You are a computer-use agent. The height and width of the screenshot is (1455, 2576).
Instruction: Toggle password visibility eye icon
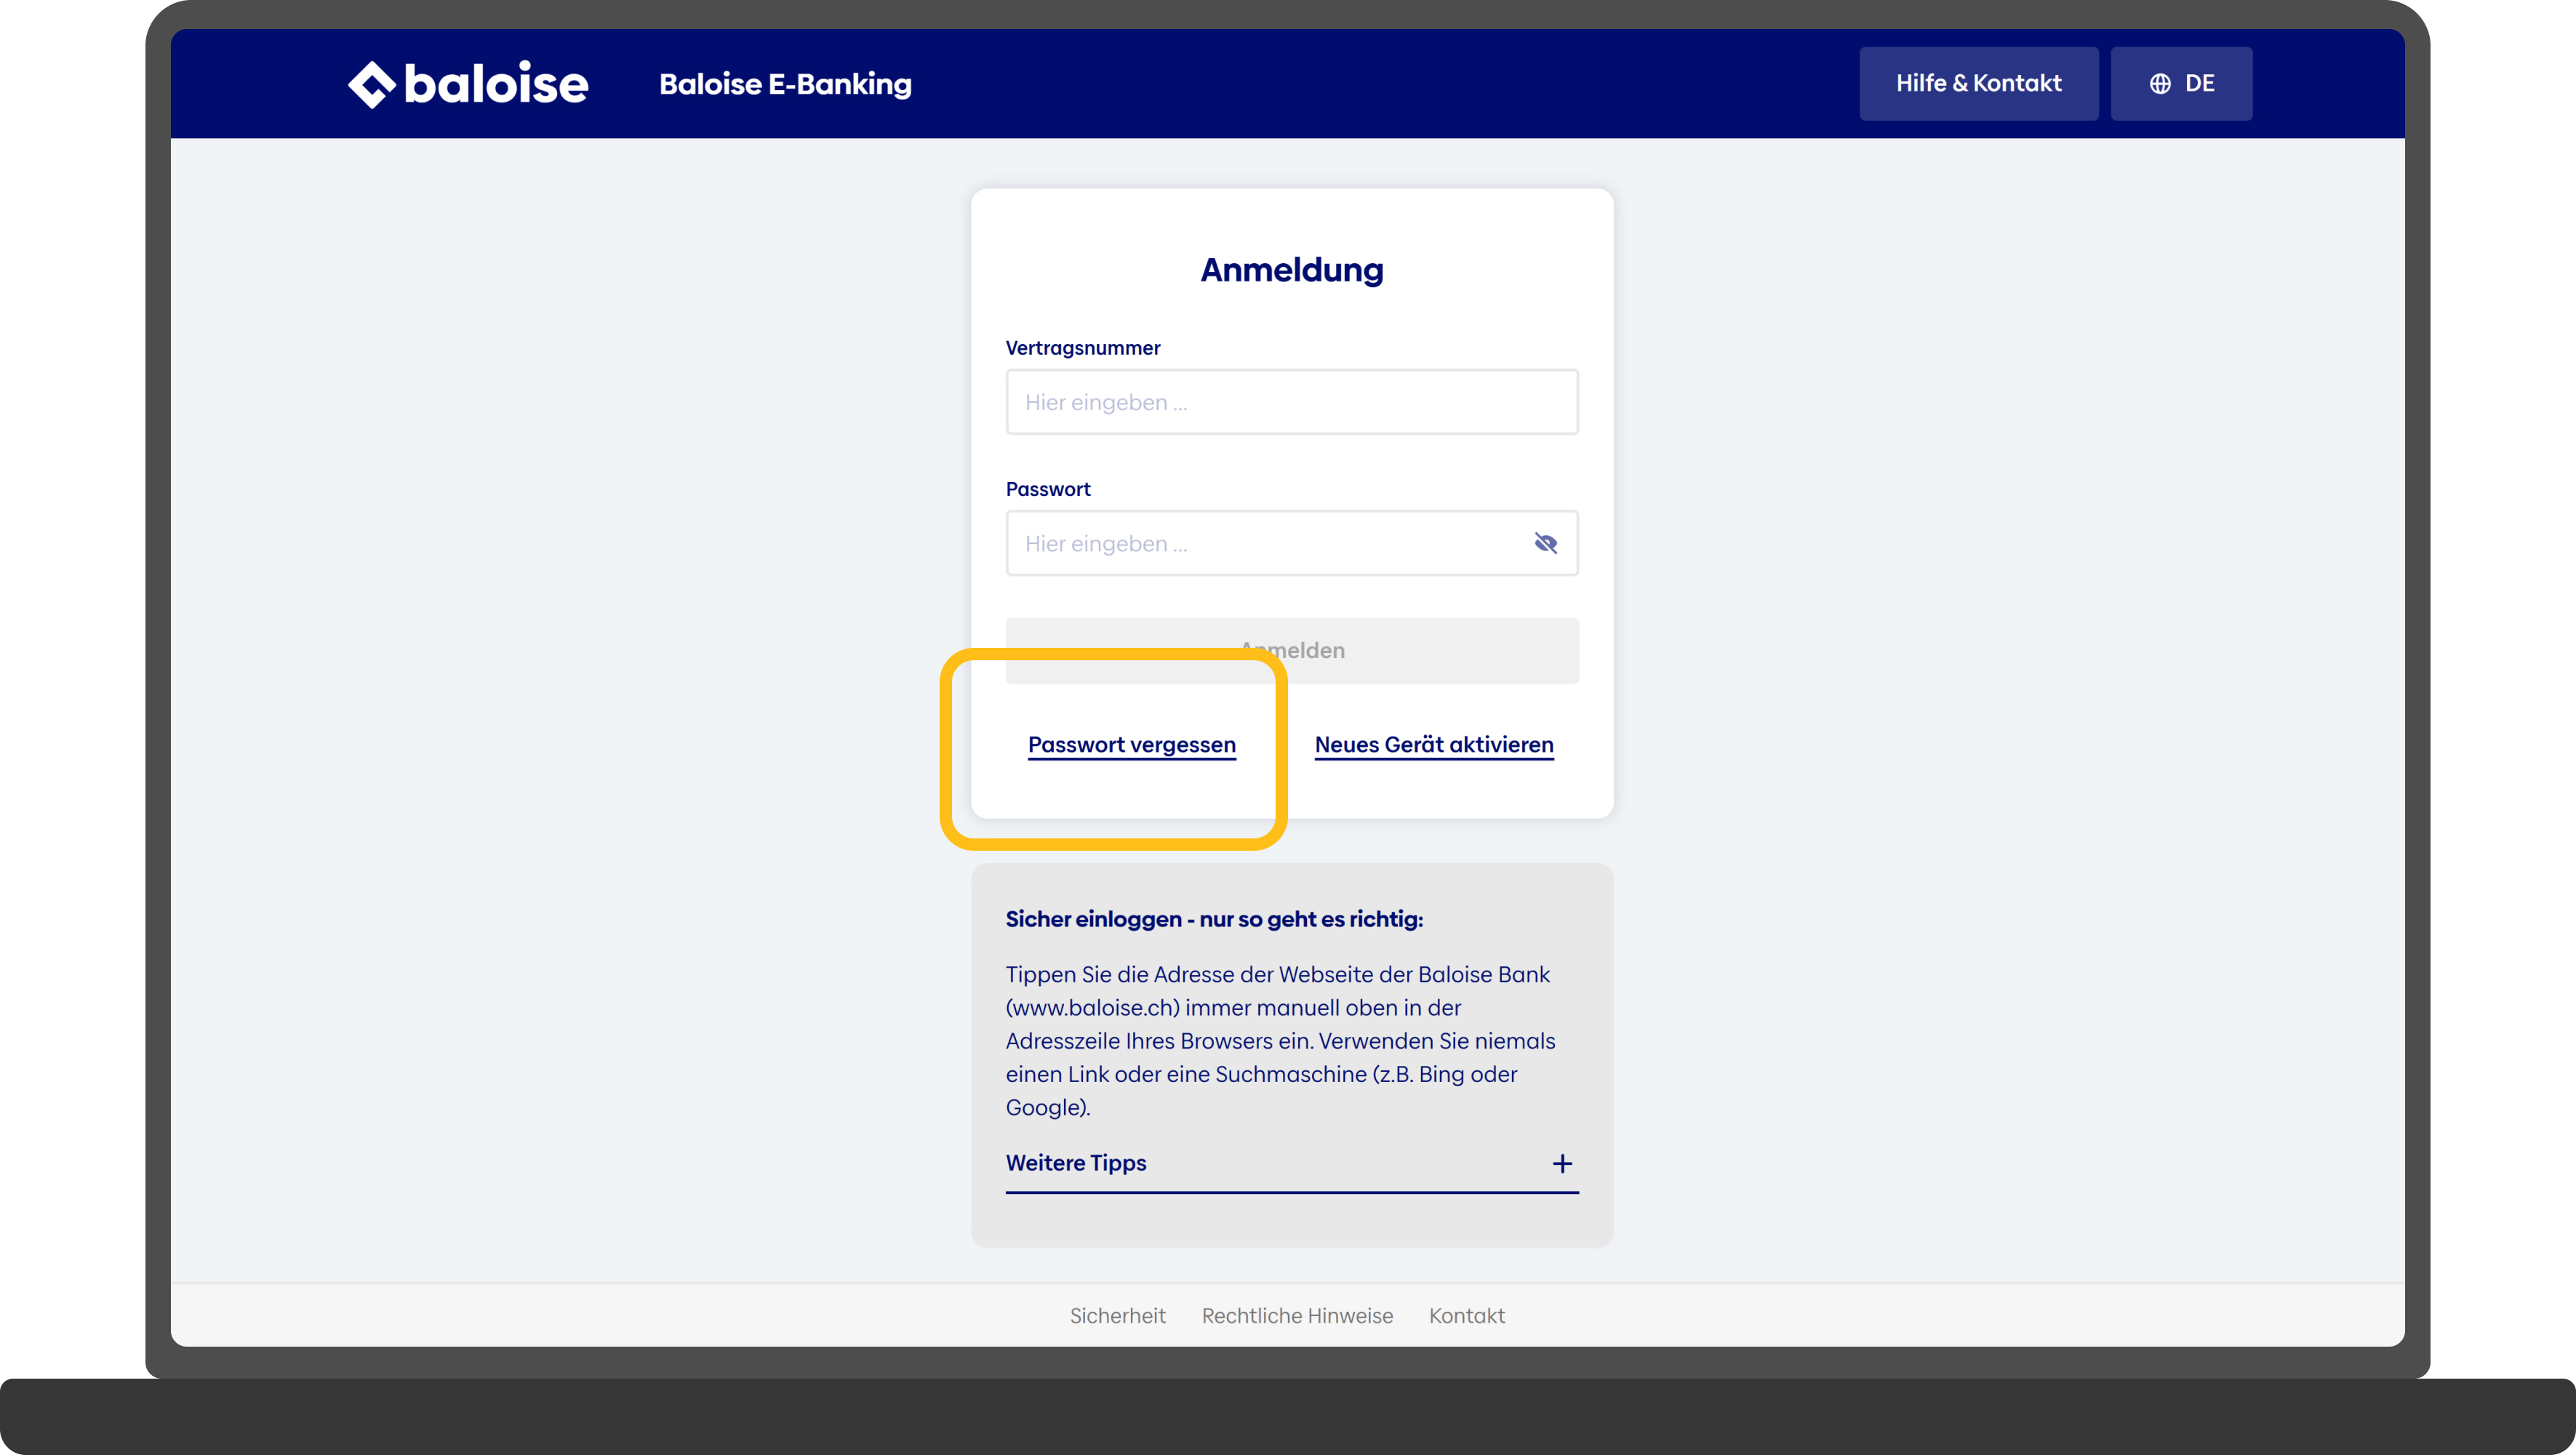(x=1545, y=543)
